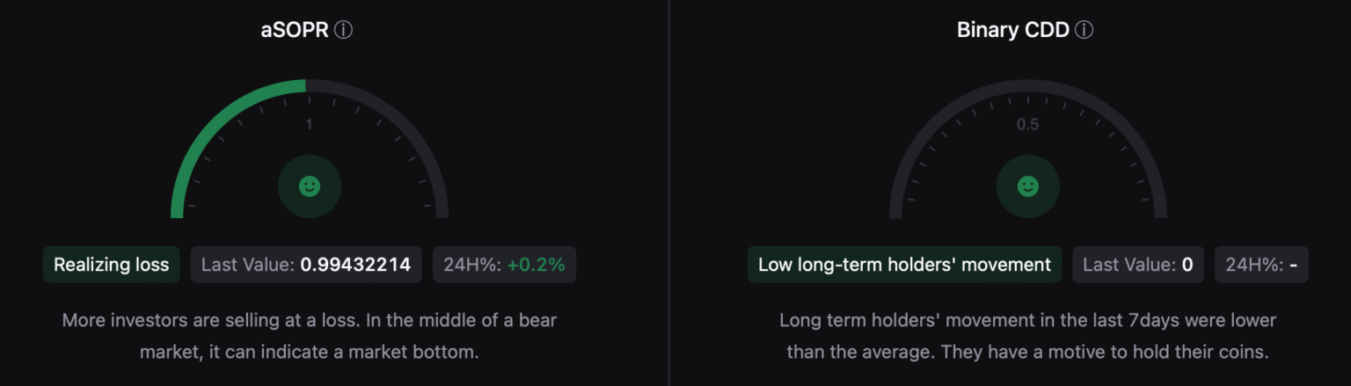Select the Low long-term holders' movement badge
Screen dimensions: 1351x386
coord(904,265)
